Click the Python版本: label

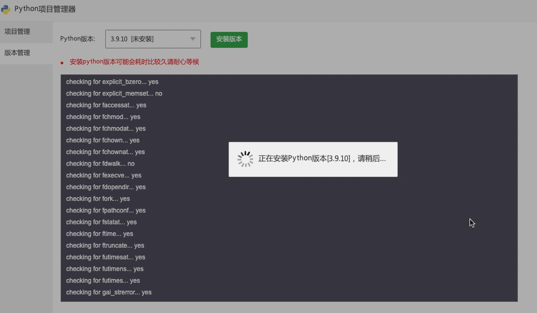click(78, 39)
